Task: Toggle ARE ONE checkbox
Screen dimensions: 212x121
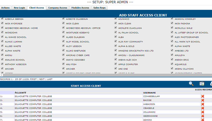Action: [x=115, y=68]
